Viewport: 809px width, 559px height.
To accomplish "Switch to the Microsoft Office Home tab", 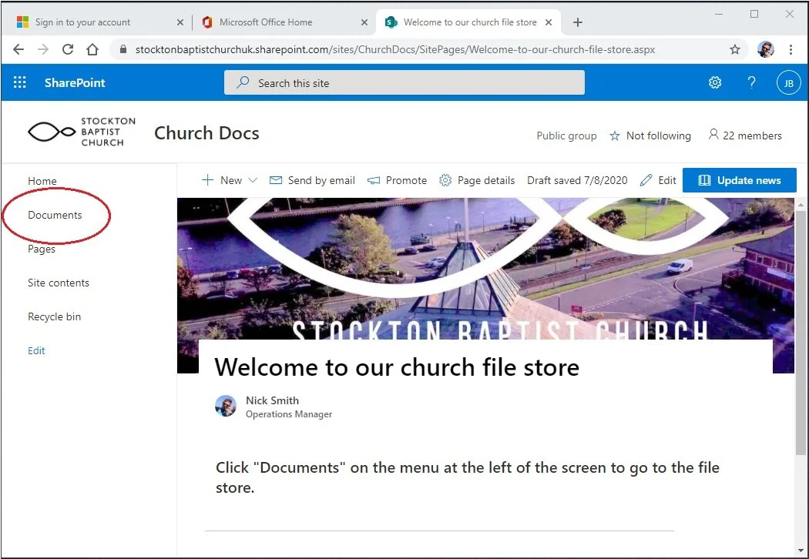I will point(266,22).
